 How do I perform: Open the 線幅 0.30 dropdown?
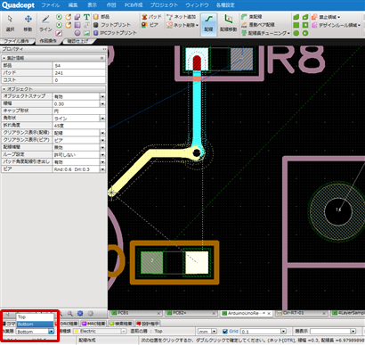click(x=102, y=103)
